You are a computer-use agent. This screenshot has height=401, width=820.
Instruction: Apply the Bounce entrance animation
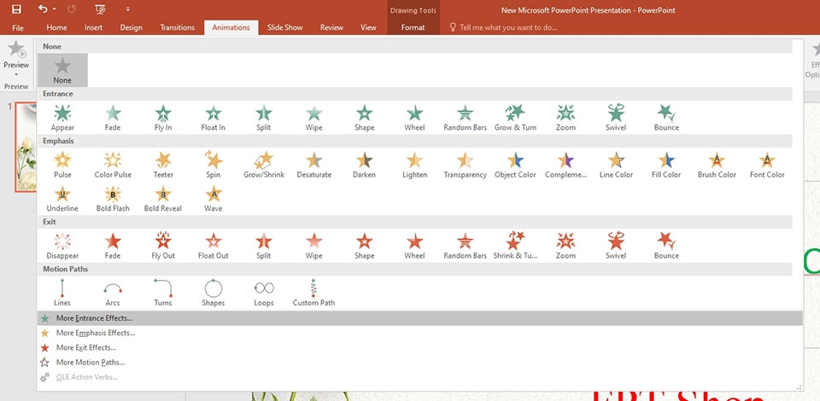[666, 116]
